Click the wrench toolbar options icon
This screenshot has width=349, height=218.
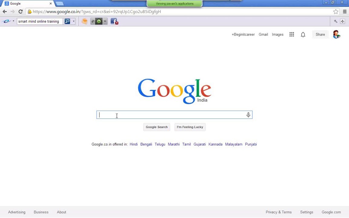tap(336, 21)
